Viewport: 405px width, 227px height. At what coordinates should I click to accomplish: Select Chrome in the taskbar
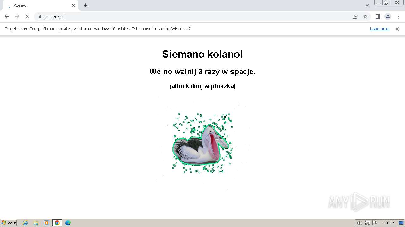point(57,223)
